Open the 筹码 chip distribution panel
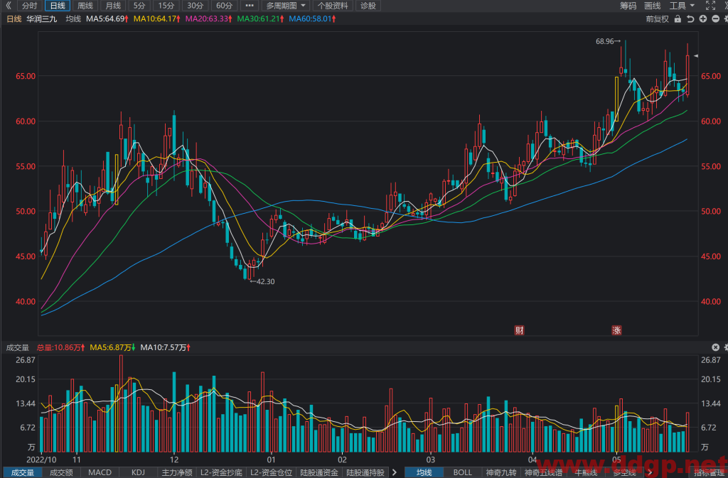Viewport: 728px width, 478px height. click(x=628, y=6)
